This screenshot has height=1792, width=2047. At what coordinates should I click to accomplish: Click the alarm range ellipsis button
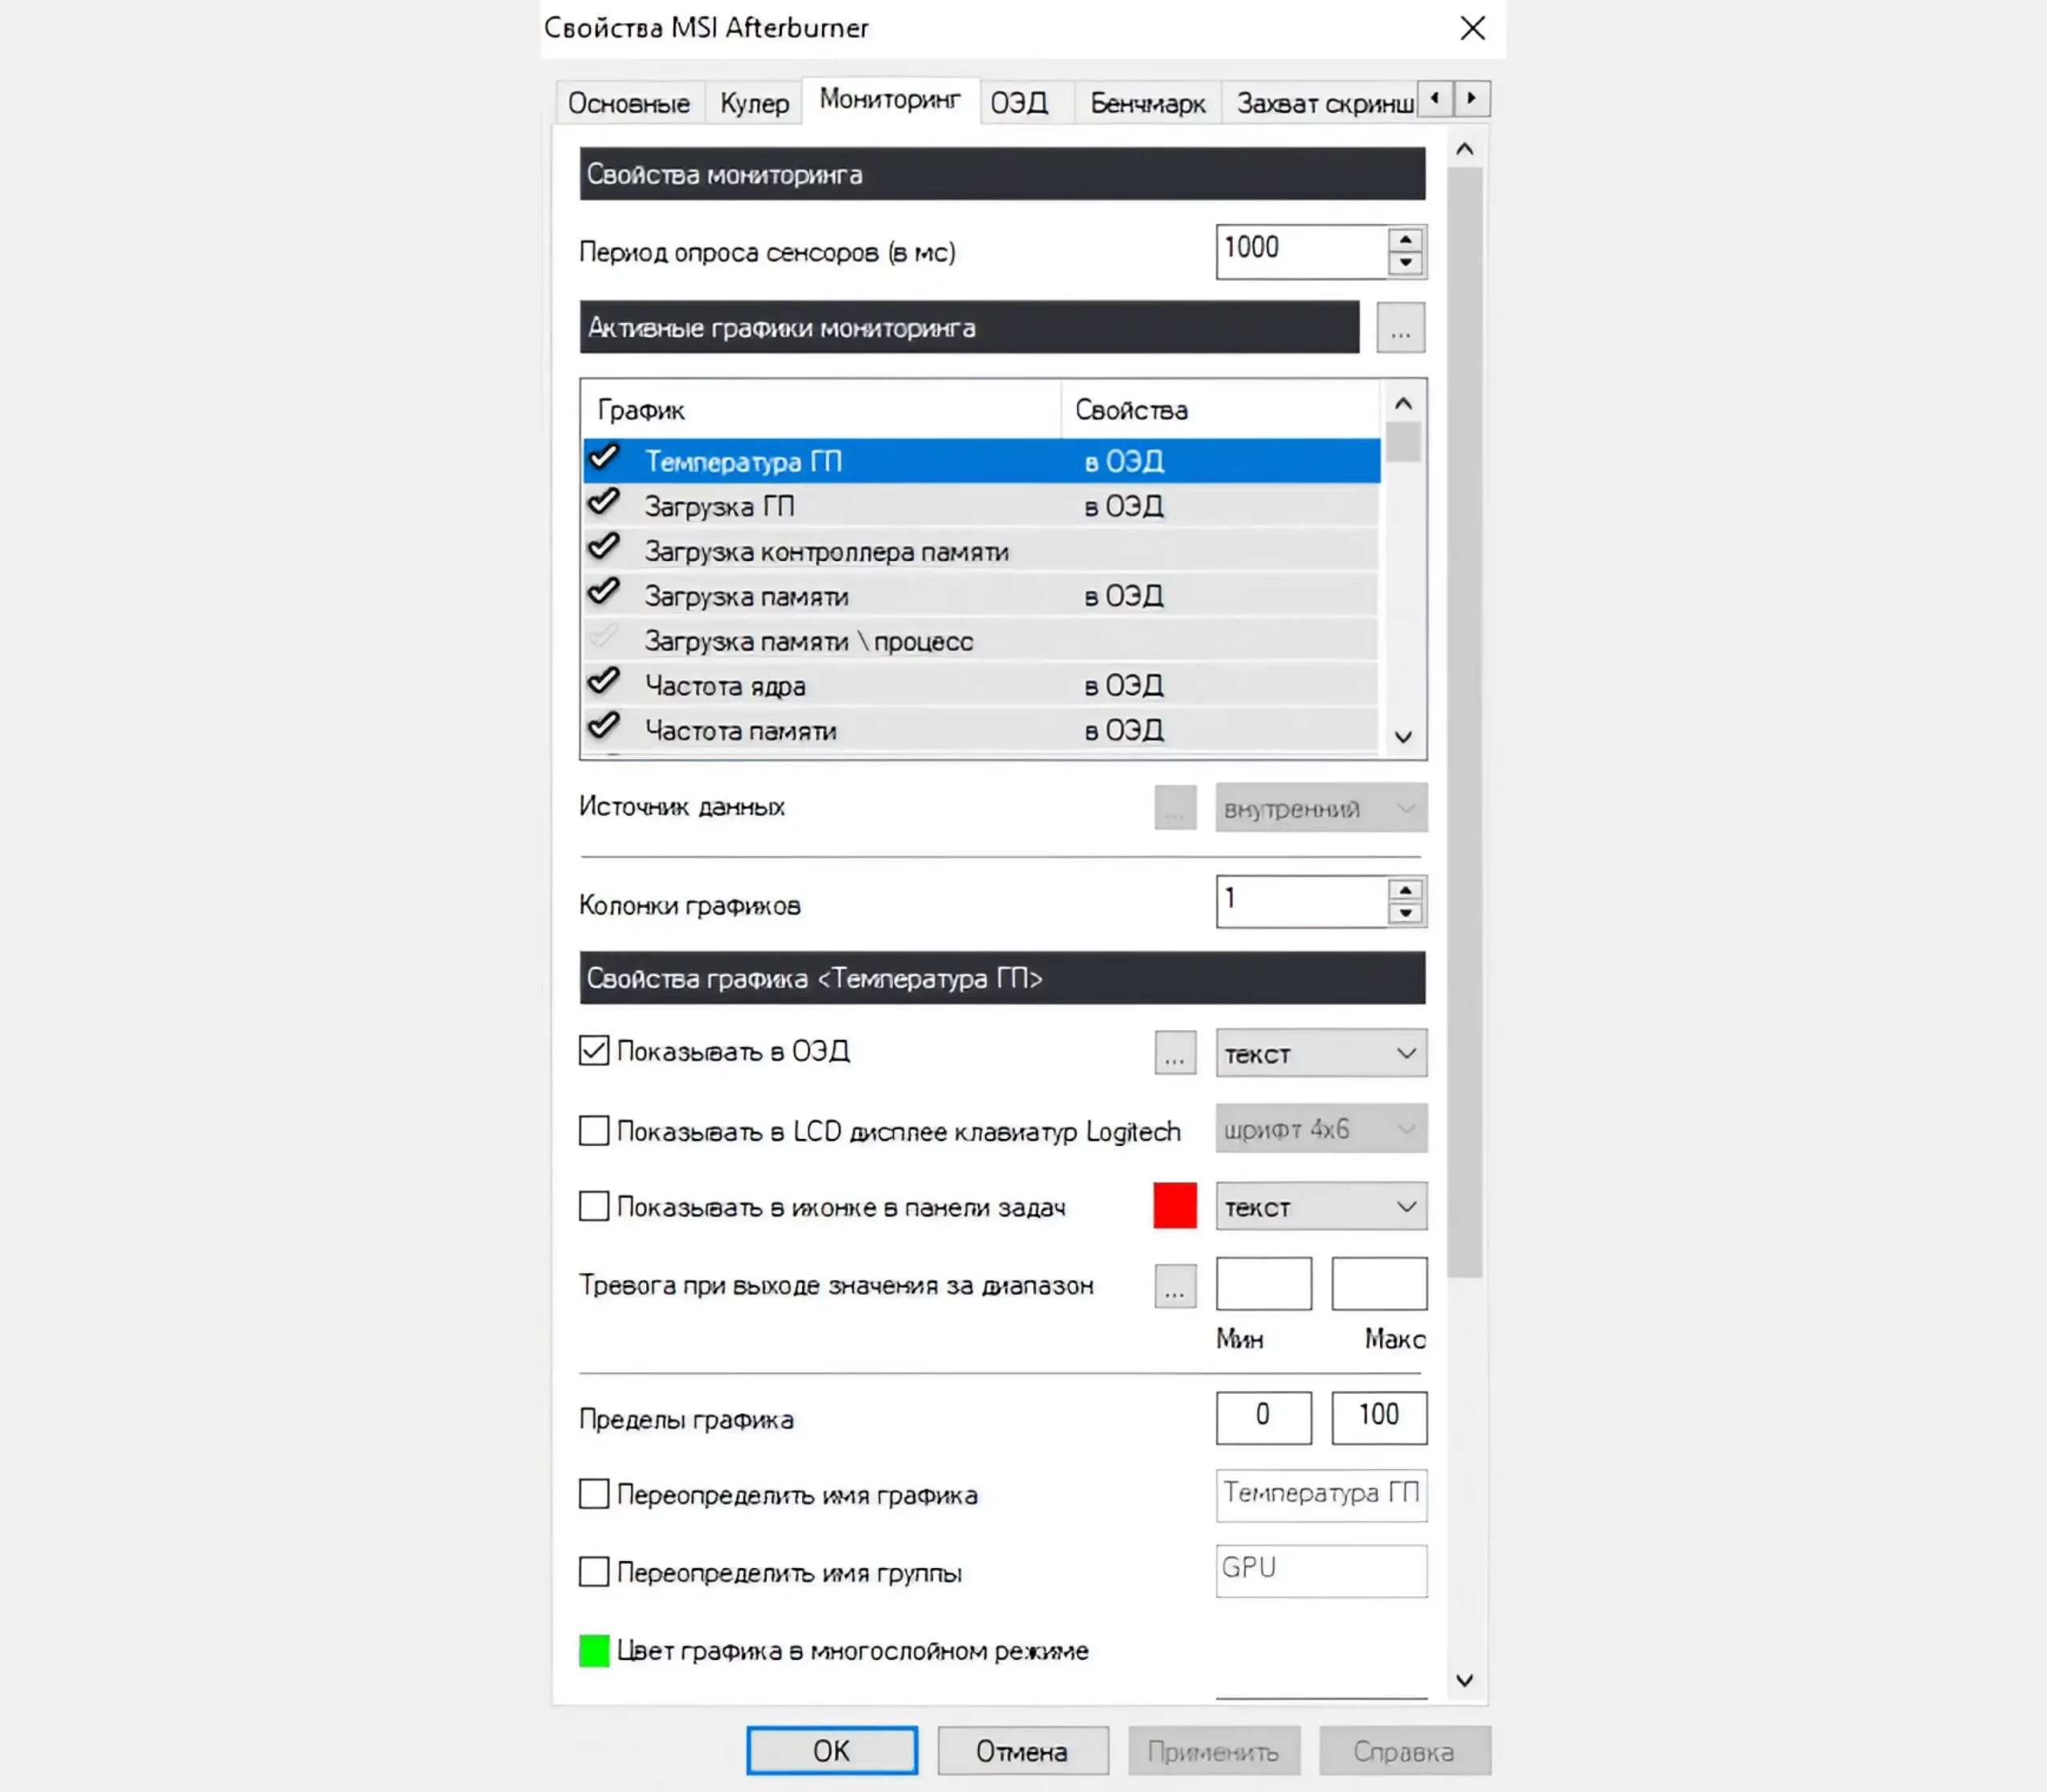pyautogui.click(x=1175, y=1286)
